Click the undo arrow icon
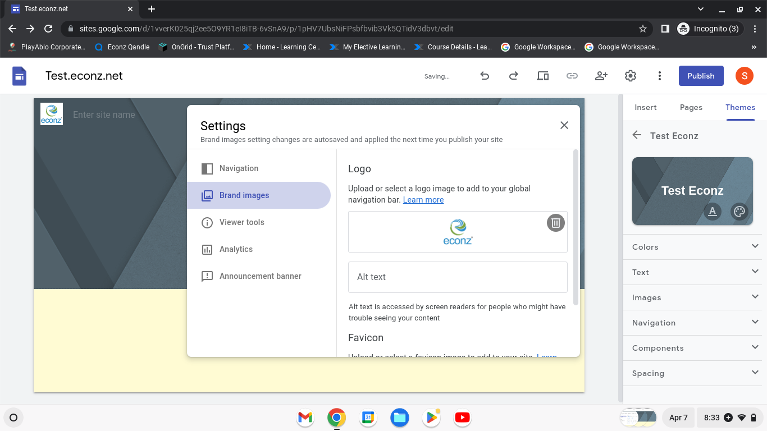This screenshot has height=431, width=767. pos(485,76)
